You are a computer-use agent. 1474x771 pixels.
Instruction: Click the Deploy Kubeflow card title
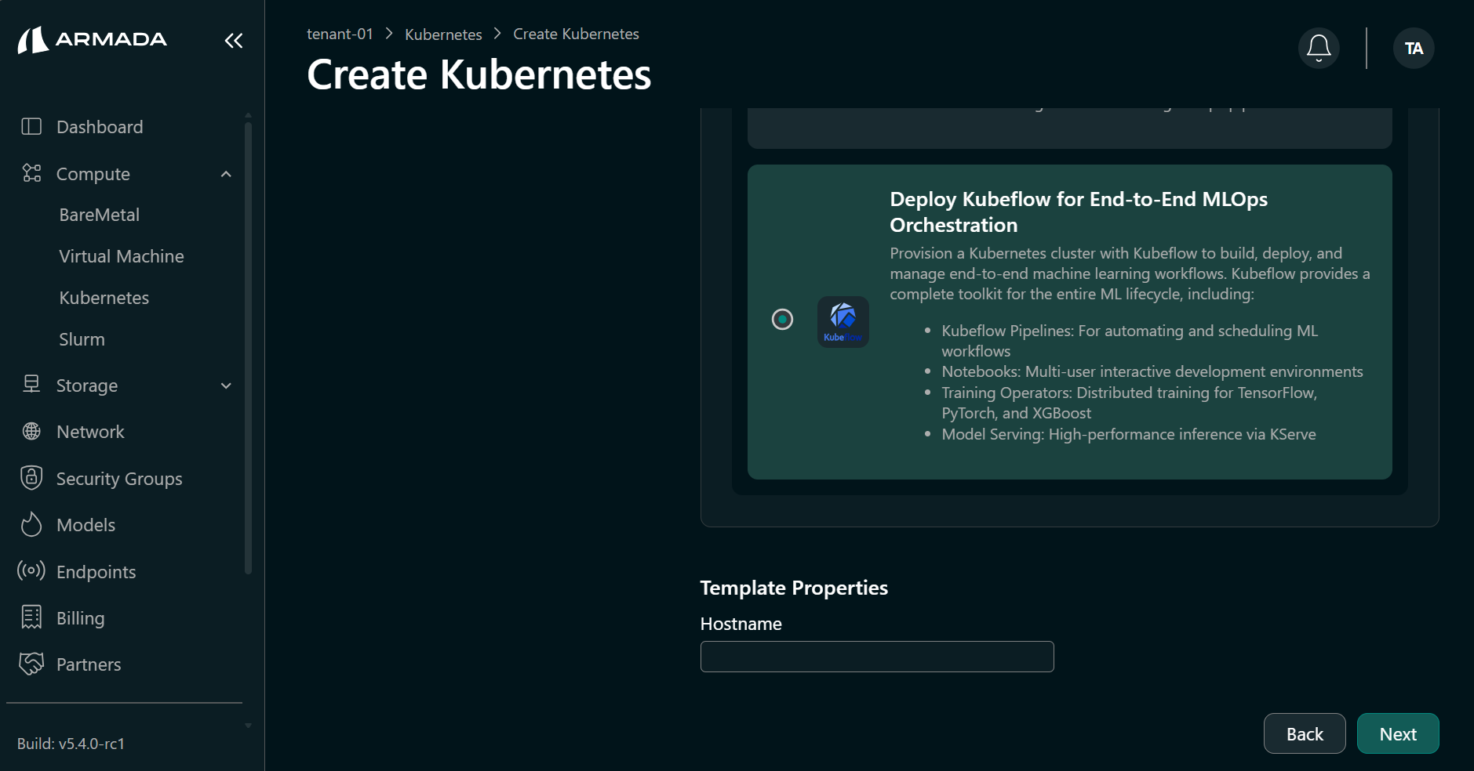(1079, 212)
